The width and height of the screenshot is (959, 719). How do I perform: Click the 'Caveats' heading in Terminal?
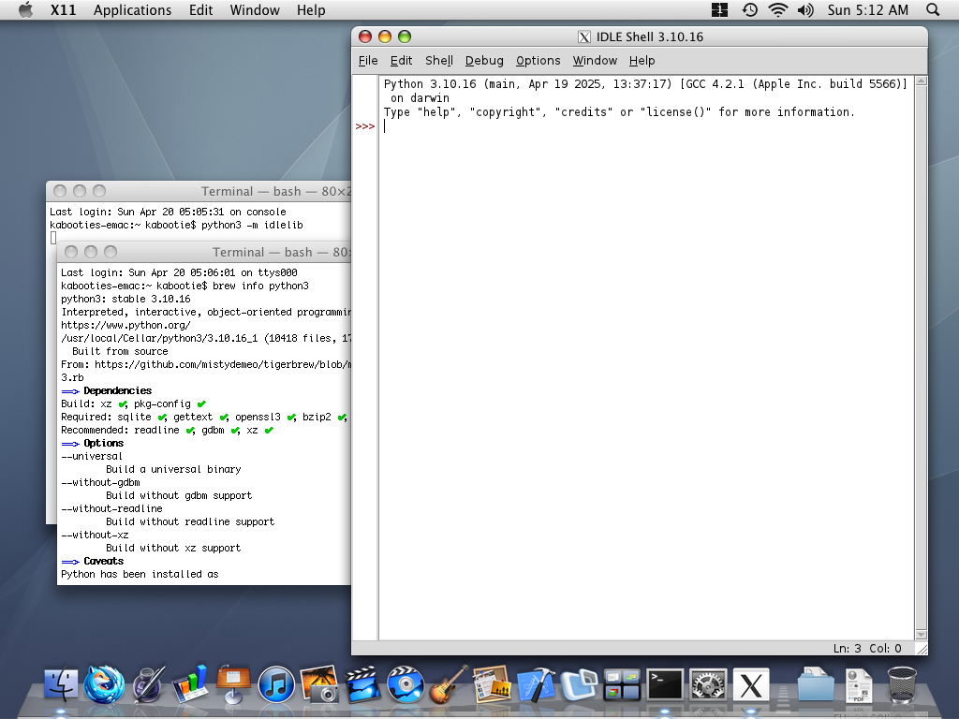tap(103, 562)
